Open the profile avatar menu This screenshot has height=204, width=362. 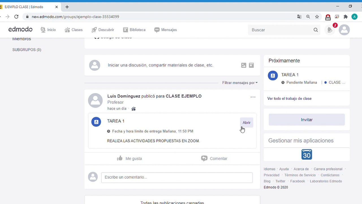pos(344,30)
